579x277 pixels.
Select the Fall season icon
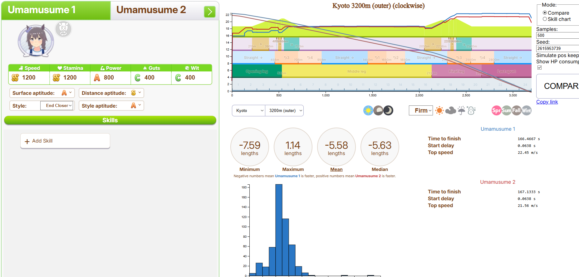click(516, 110)
